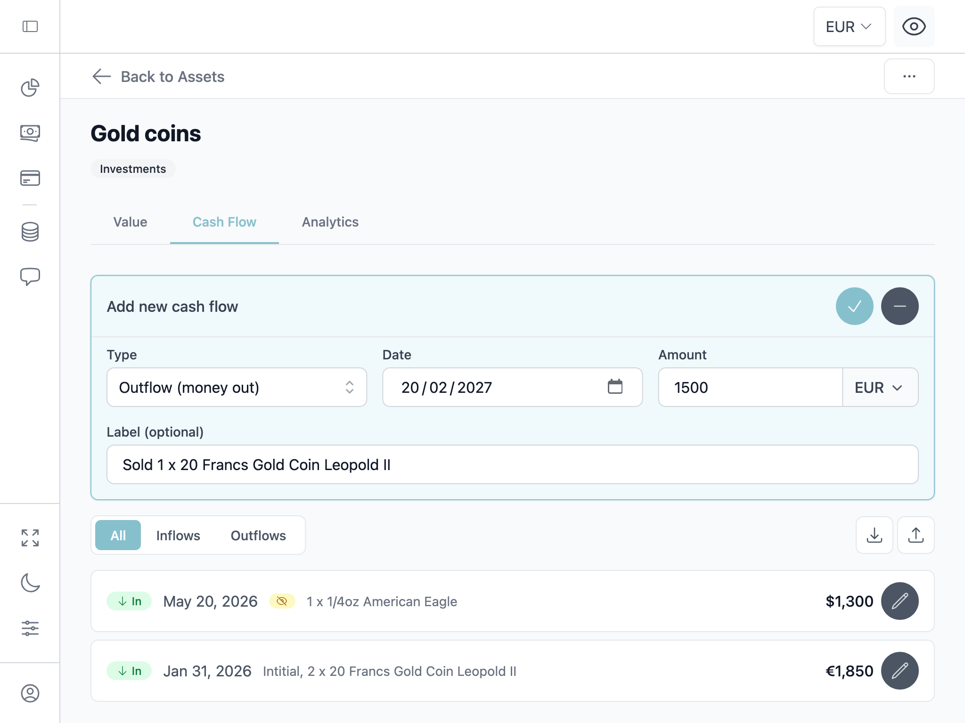Screen dimensions: 965x723
Task: Click the Label field containing Leopold II text
Action: [512, 464]
